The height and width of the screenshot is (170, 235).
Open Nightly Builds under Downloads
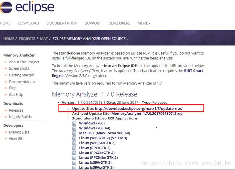[20, 117]
